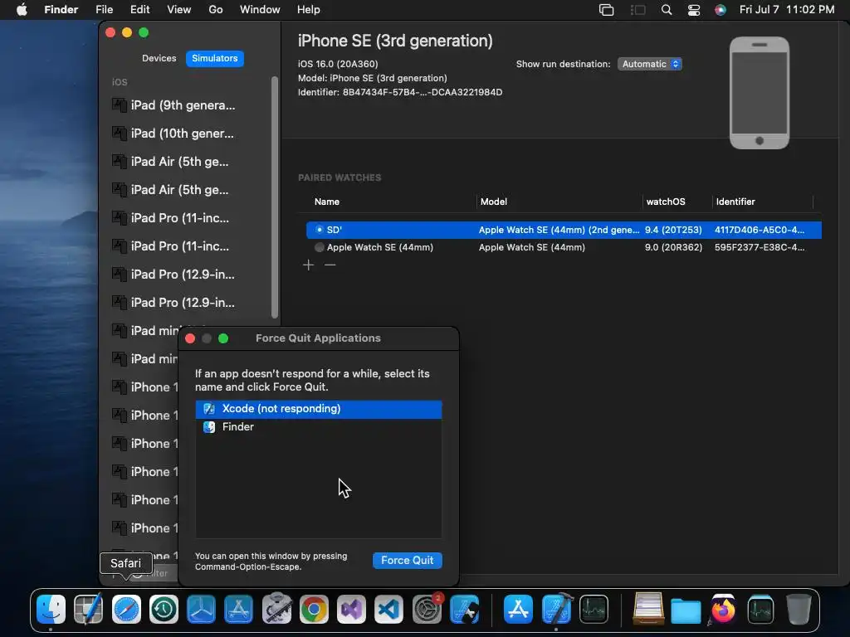
Task: Click the 9.4 (20T253) watchOS cell
Action: (x=673, y=230)
